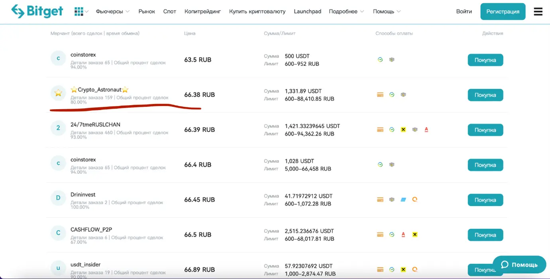Click green Sberbank icon in 63.5 RUB row
The image size is (550, 279).
380,60
